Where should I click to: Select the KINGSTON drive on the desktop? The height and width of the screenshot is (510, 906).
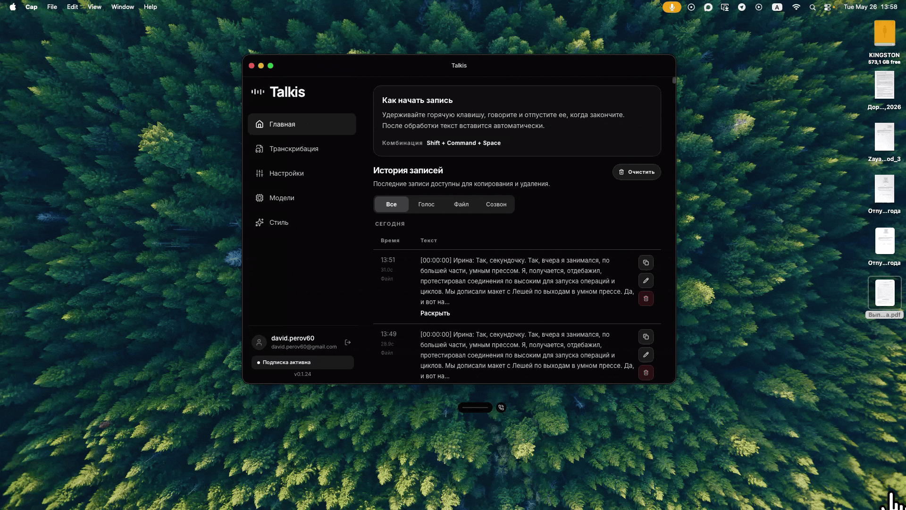point(884,42)
